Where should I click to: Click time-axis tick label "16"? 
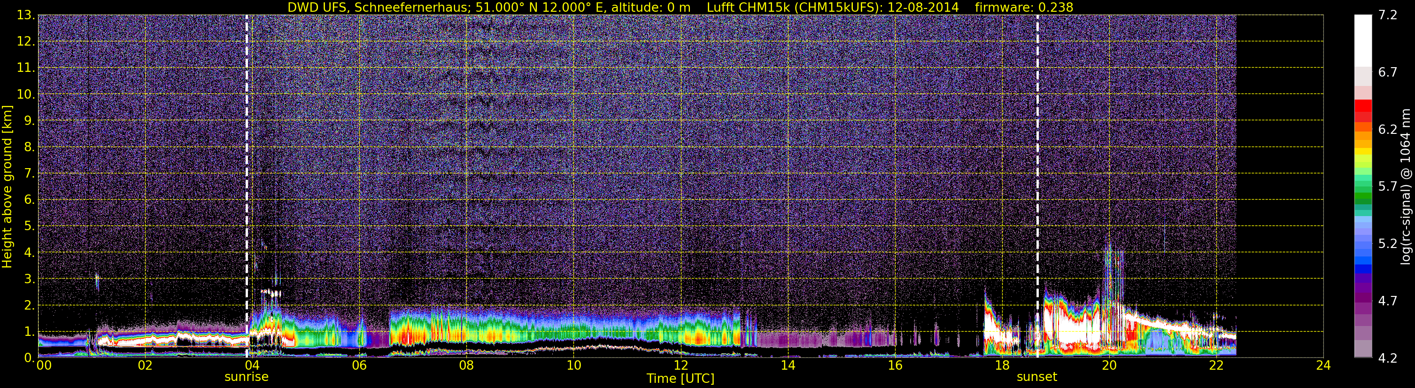(x=895, y=366)
